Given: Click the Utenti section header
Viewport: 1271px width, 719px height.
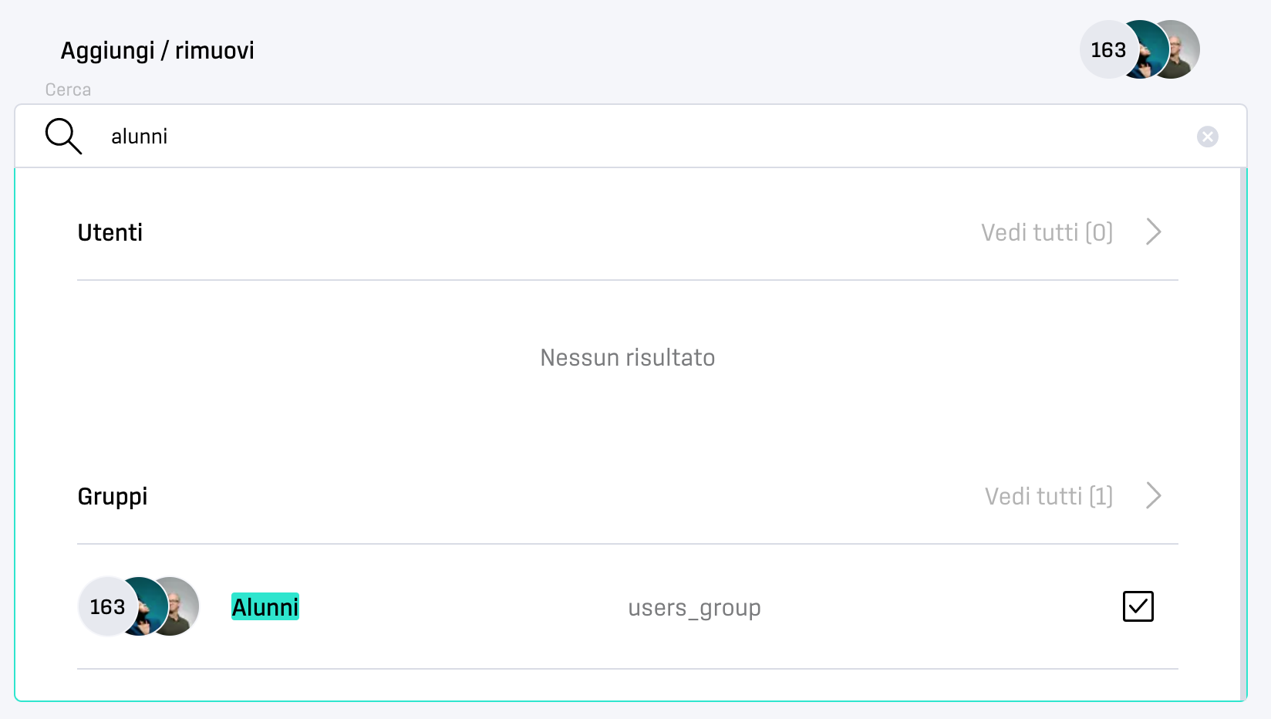Looking at the screenshot, I should tap(110, 232).
